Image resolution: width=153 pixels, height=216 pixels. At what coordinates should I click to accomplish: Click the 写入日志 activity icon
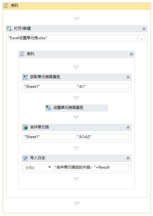tap(25, 158)
